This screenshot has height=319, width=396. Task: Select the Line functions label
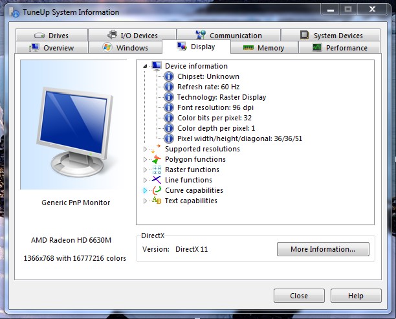pos(188,180)
